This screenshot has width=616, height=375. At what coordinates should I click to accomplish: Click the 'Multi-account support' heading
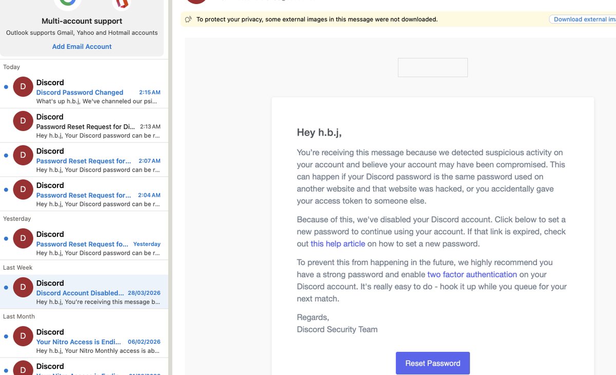82,21
